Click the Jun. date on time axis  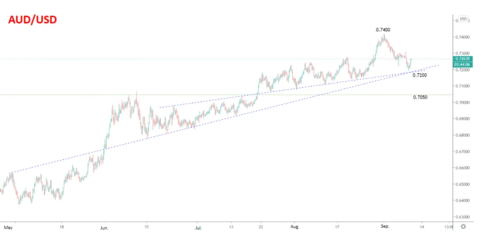[x=104, y=228]
